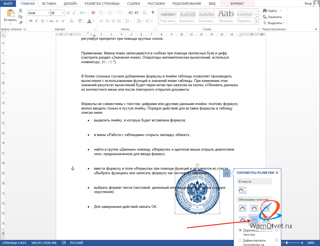Choose the In Line with Text layout icon
The height and width of the screenshot is (246, 320).
242,190
